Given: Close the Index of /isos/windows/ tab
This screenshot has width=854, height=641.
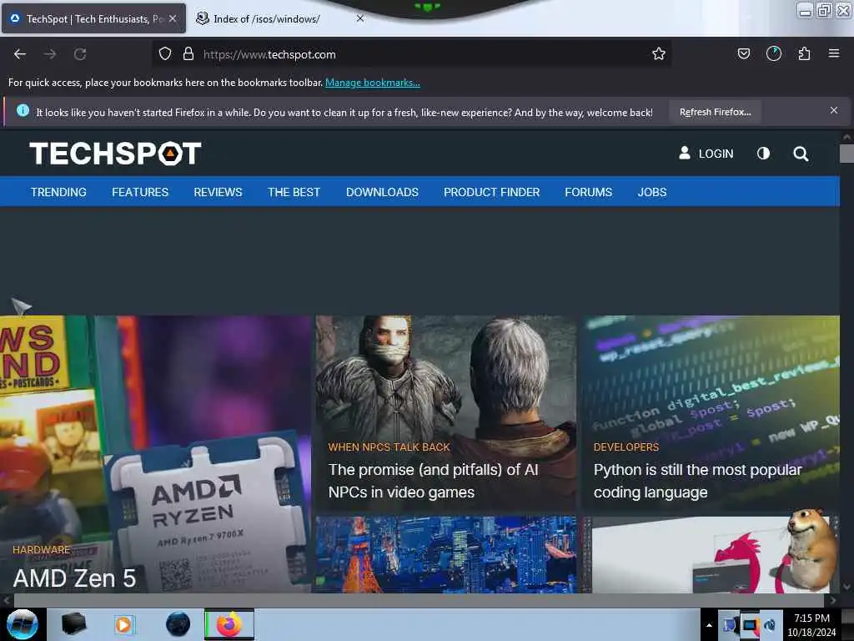Looking at the screenshot, I should pyautogui.click(x=360, y=18).
